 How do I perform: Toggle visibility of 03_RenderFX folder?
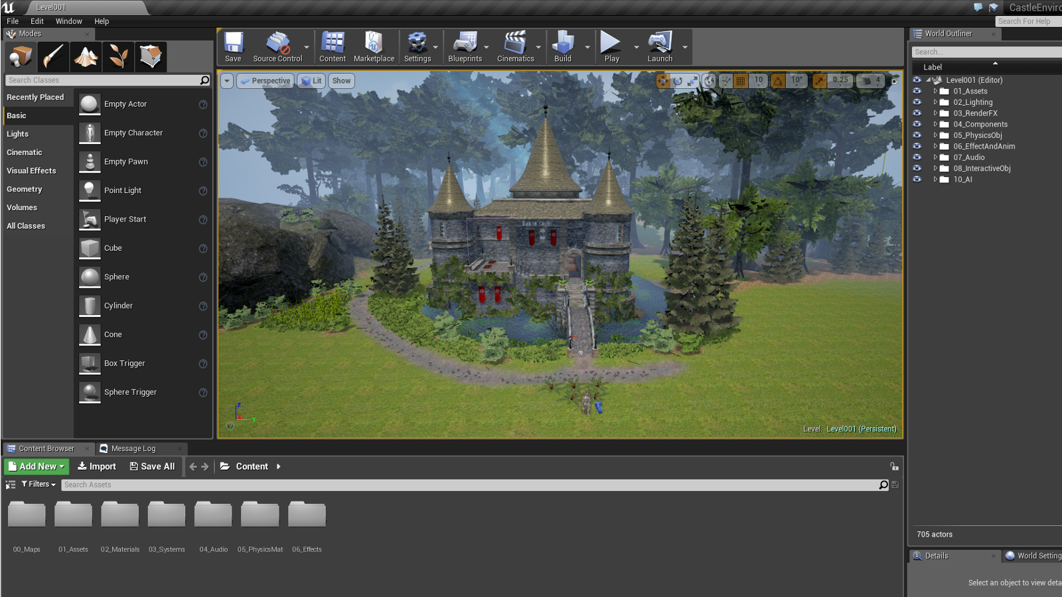pos(917,113)
